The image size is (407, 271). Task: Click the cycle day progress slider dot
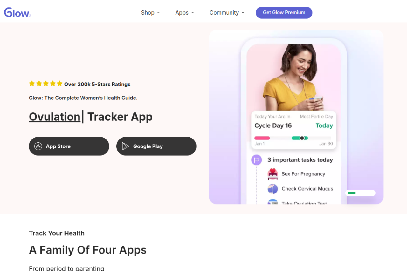click(x=302, y=138)
